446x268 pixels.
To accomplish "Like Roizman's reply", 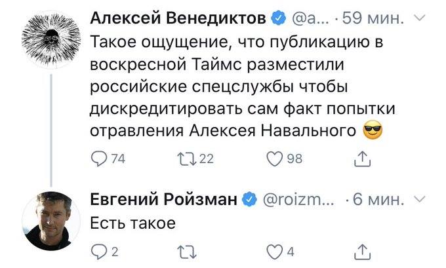I will tap(275, 250).
